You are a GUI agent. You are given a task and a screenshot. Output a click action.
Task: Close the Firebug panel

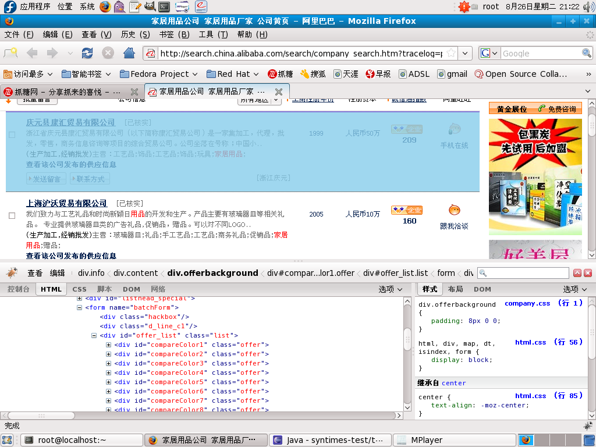click(x=588, y=273)
